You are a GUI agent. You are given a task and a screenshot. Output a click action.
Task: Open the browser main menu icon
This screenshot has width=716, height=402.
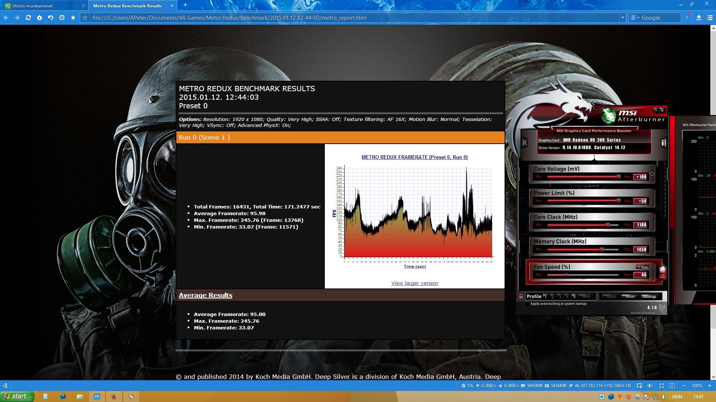pos(710,18)
